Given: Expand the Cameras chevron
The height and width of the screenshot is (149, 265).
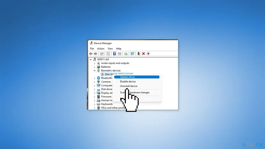Looking at the screenshot, I should [x=95, y=82].
